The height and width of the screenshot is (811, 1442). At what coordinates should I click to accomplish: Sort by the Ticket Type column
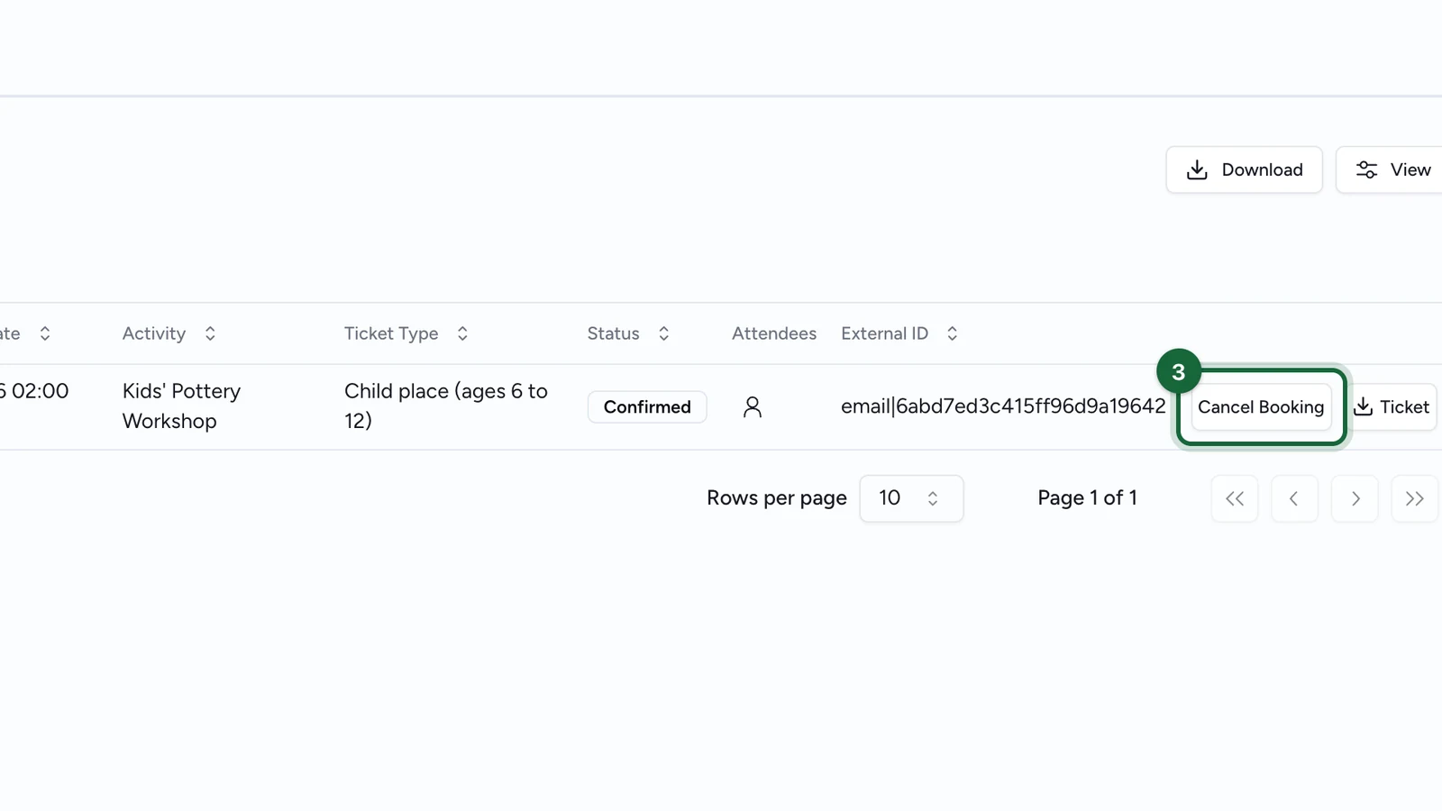(x=406, y=333)
